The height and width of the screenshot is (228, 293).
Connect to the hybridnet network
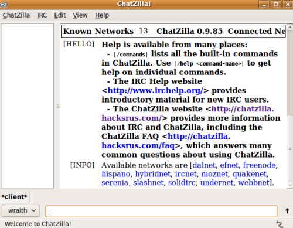click(153, 174)
